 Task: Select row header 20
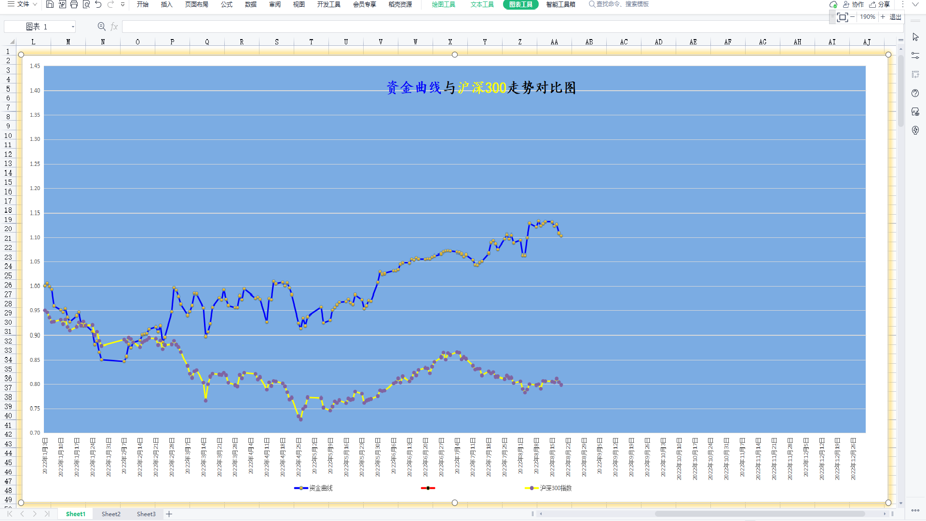click(x=8, y=229)
